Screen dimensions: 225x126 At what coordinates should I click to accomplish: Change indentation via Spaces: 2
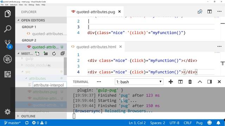pos(157,123)
